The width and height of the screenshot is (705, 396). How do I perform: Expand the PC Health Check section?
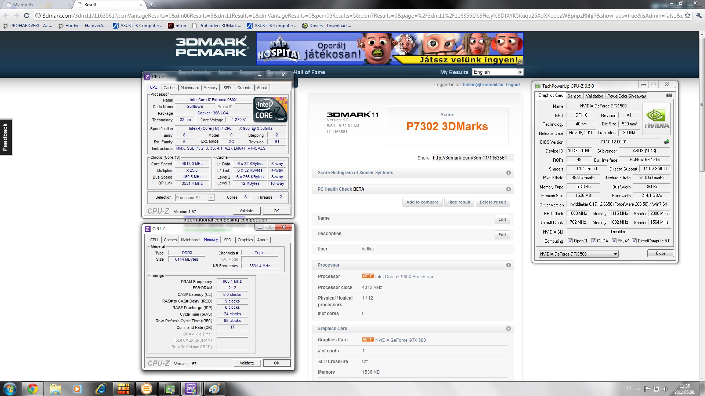(x=508, y=189)
